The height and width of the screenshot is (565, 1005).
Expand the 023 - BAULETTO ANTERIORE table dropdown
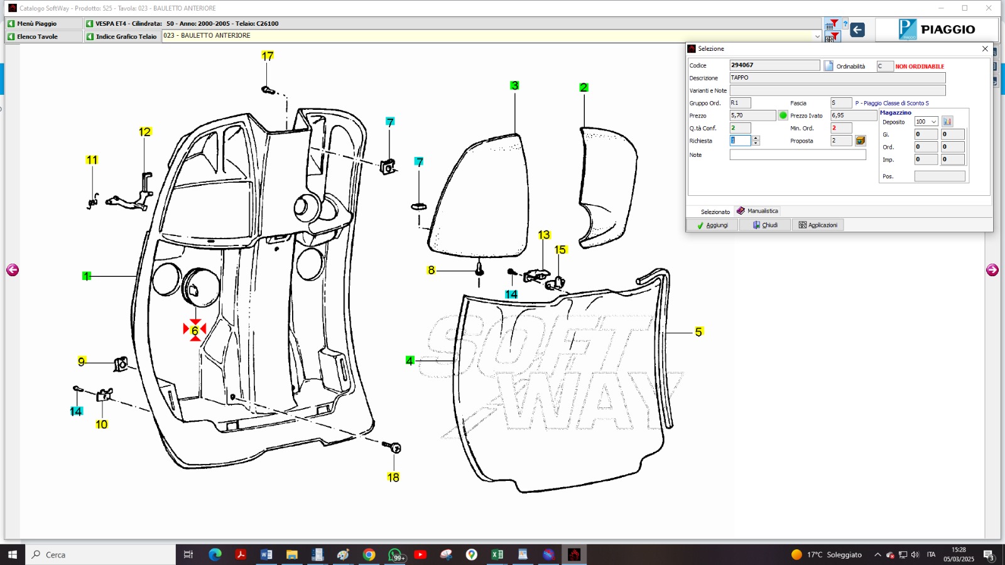click(x=817, y=36)
